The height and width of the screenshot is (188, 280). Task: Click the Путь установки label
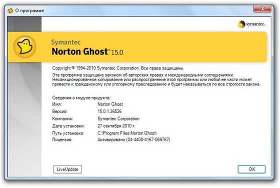click(68, 133)
